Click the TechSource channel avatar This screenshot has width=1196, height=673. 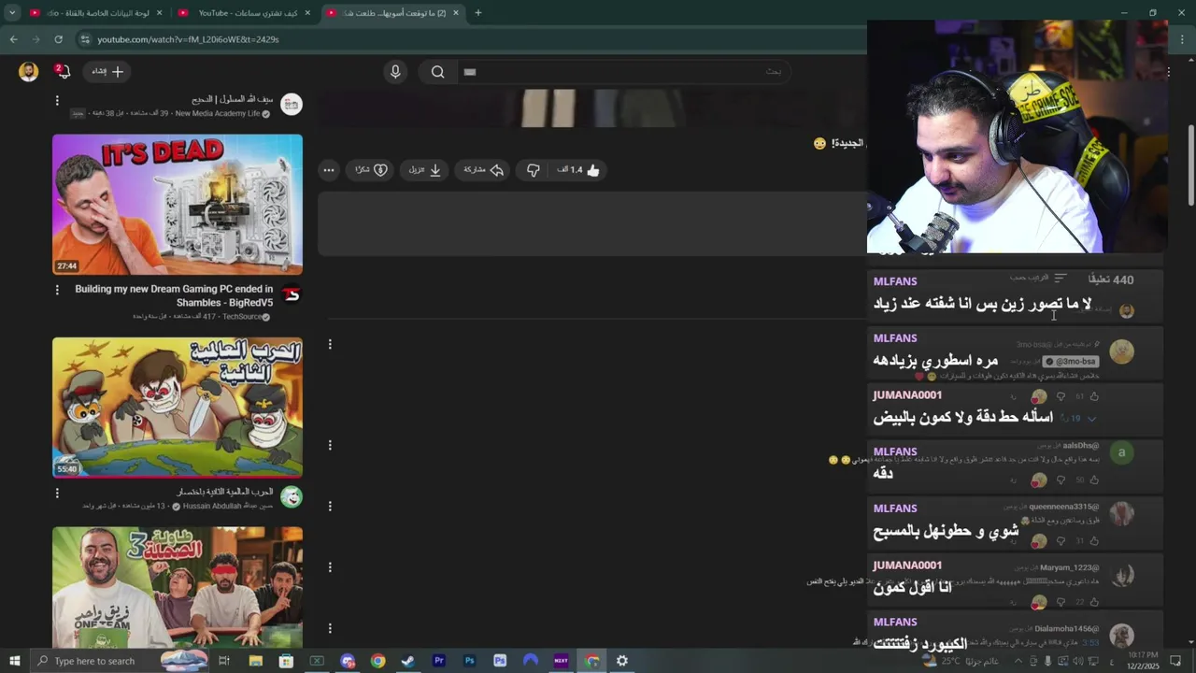point(292,294)
